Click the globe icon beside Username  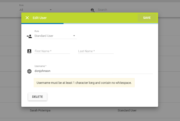[29, 71]
